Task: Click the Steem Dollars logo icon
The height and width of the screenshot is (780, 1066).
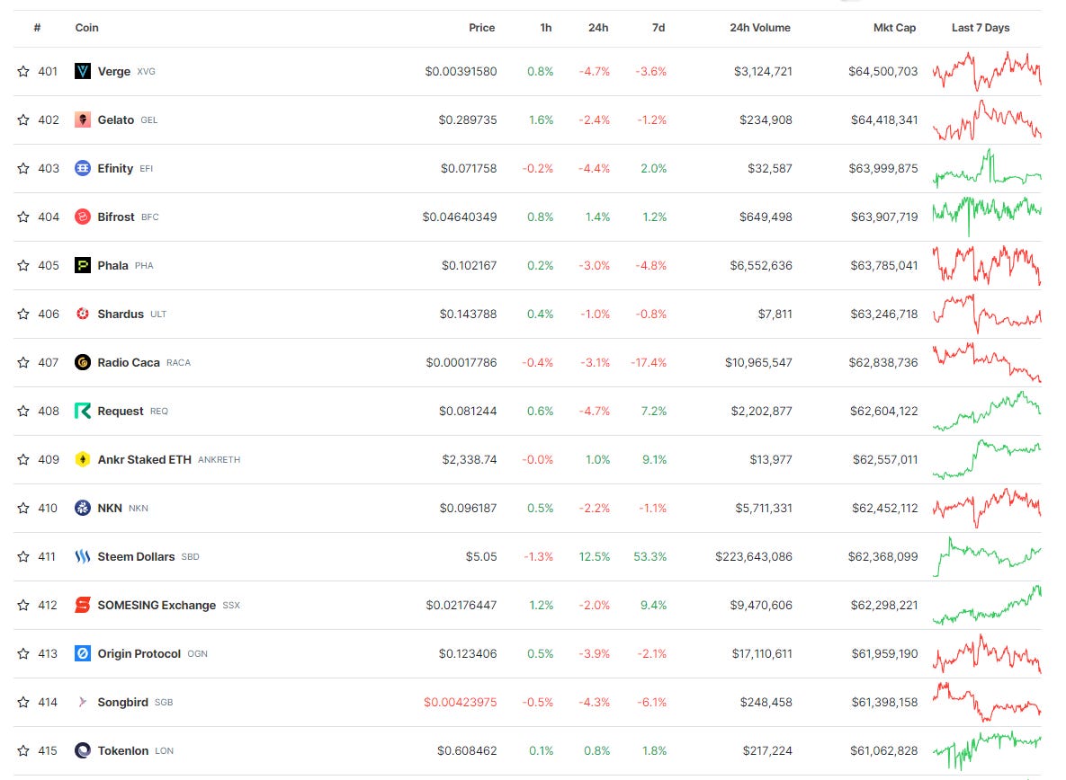Action: coord(82,556)
